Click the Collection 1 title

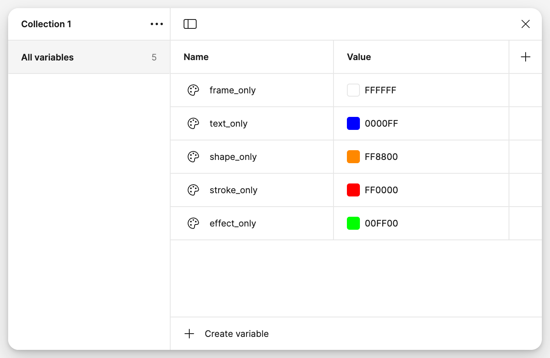click(46, 24)
